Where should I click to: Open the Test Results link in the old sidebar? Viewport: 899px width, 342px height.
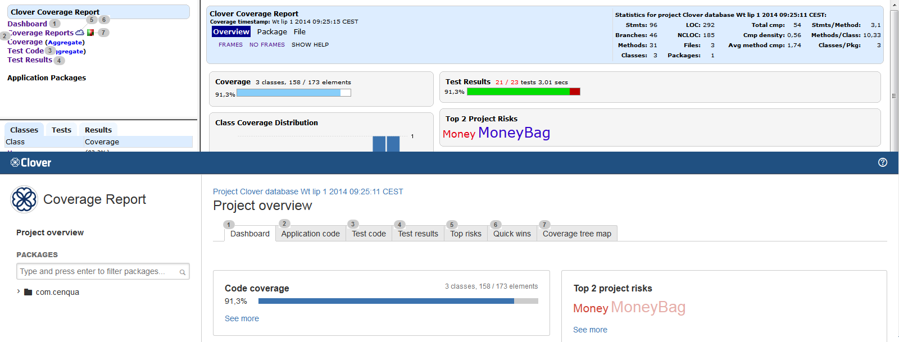[30, 60]
